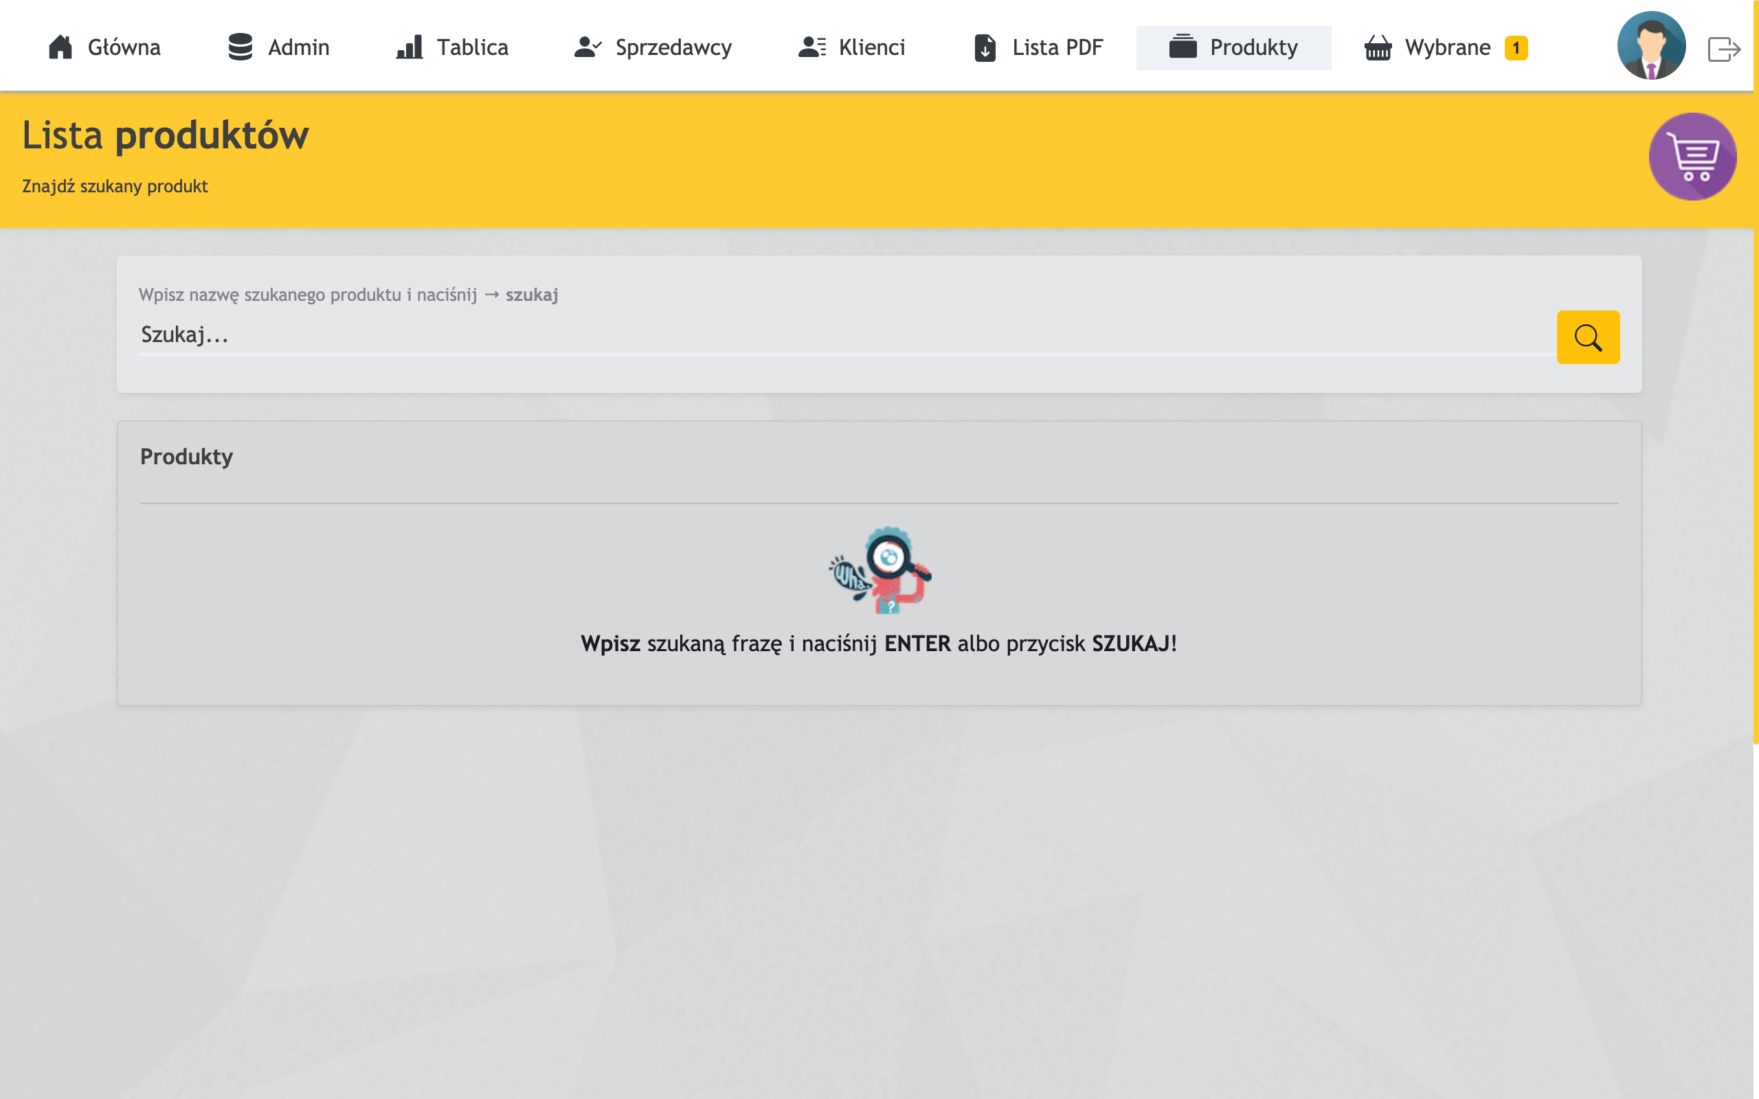Click the search illustration with magnifying glass
Viewport: 1759px width, 1099px height.
(x=879, y=571)
